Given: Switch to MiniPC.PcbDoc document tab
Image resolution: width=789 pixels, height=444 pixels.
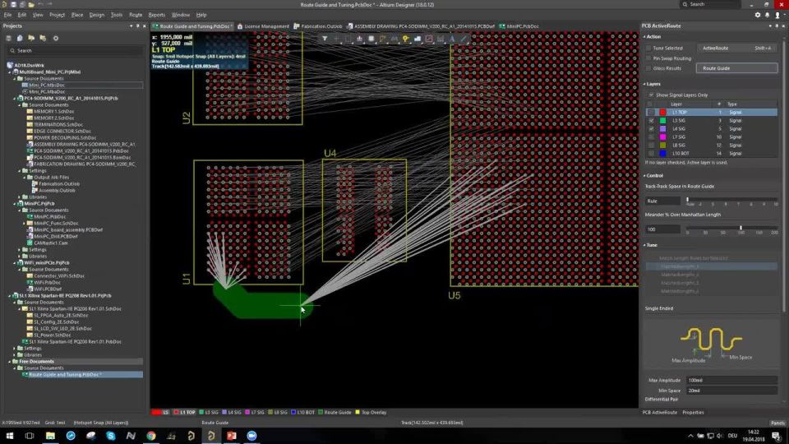Looking at the screenshot, I should click(519, 26).
